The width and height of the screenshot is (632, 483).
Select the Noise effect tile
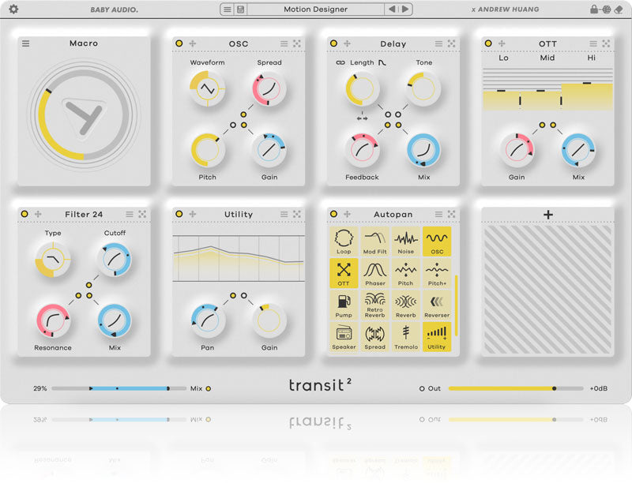coord(406,241)
